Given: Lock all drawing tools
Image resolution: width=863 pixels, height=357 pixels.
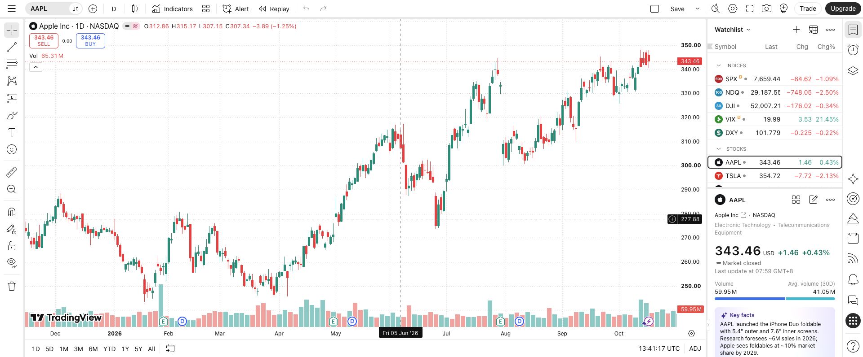Looking at the screenshot, I should 12,245.
